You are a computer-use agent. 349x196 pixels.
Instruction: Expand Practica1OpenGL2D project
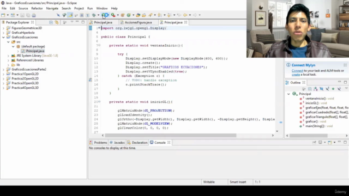point(3,74)
